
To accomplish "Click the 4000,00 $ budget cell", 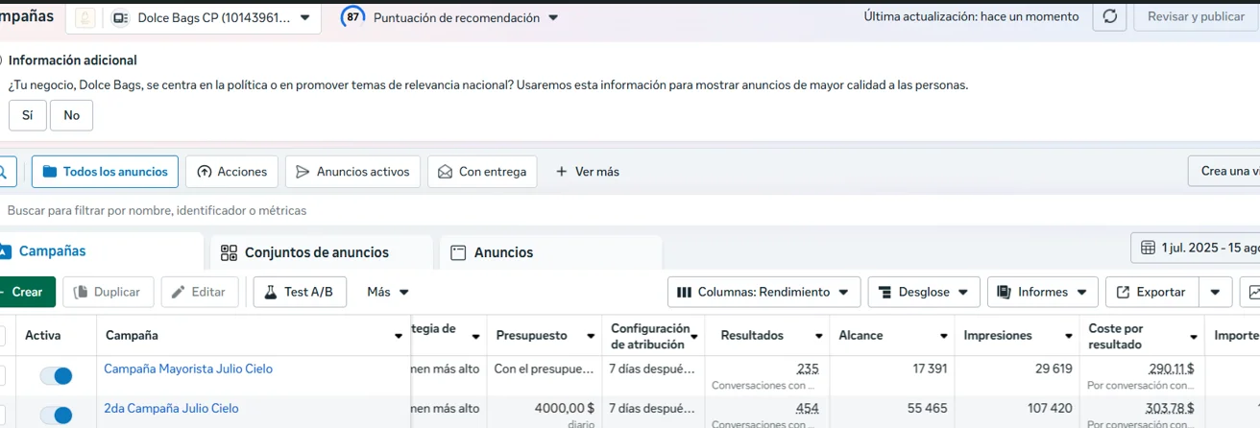I will [565, 408].
